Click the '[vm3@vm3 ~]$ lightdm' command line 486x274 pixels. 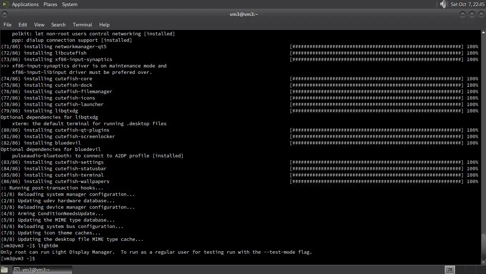click(x=29, y=246)
